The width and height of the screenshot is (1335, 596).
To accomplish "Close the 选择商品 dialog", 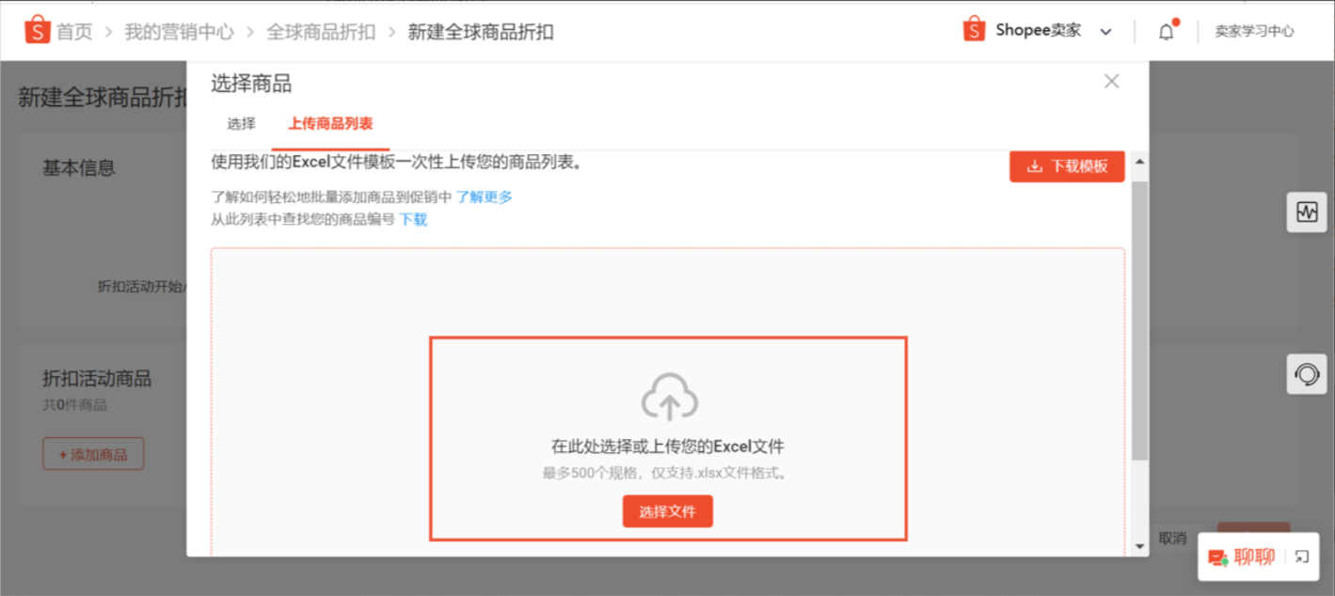I will point(1111,82).
